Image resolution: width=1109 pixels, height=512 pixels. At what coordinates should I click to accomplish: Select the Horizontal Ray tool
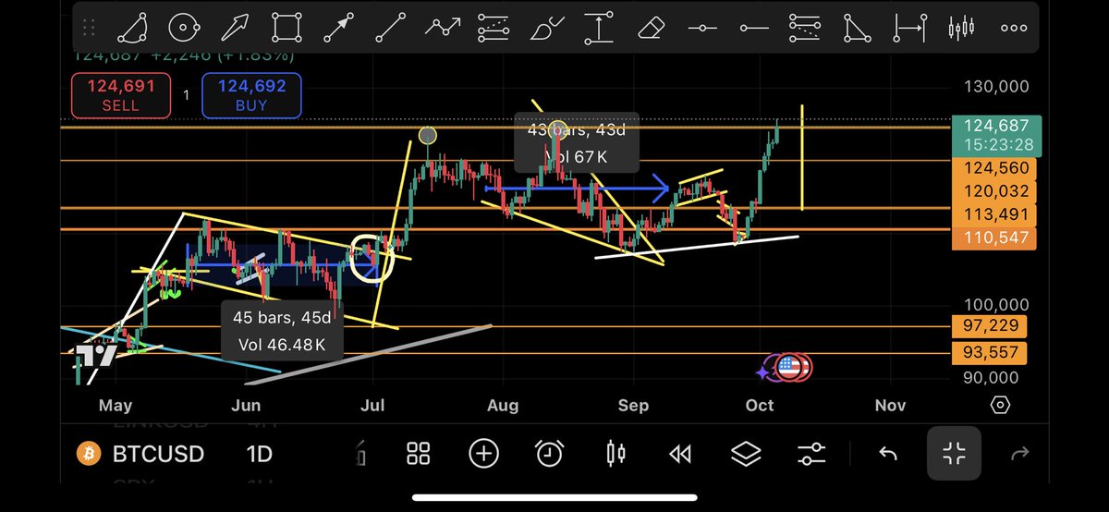coord(754,28)
